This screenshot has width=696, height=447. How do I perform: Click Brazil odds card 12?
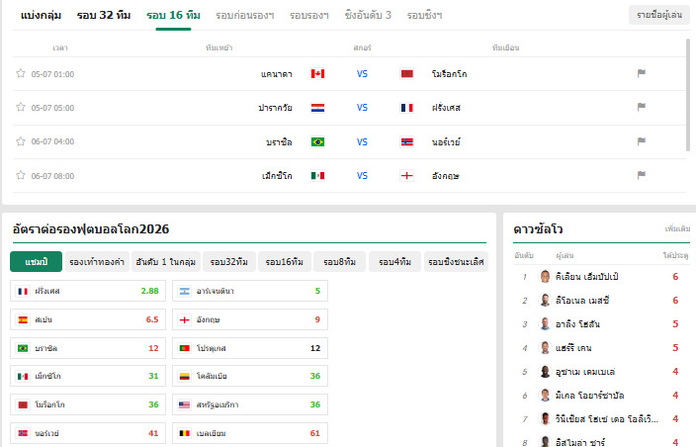pos(88,348)
